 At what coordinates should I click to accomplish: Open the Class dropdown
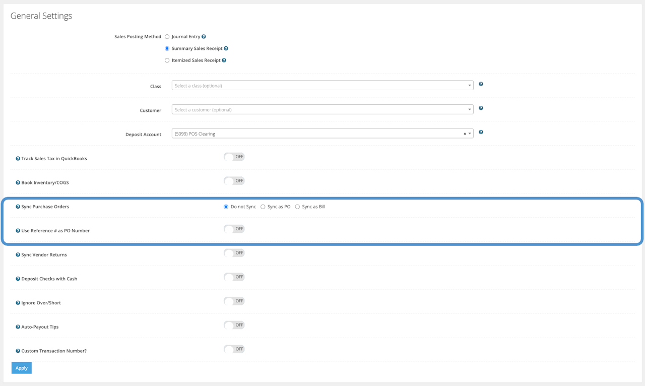coord(322,86)
